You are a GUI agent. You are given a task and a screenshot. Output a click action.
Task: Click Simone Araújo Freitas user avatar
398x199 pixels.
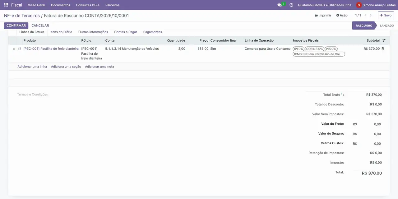coord(359,5)
